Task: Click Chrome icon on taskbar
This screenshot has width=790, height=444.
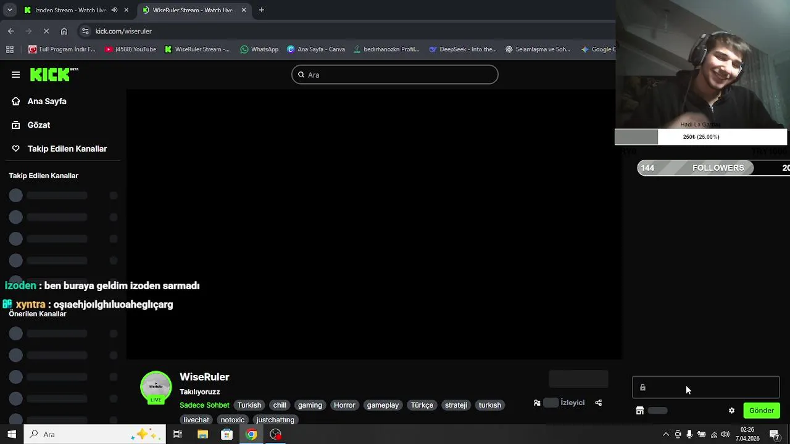Action: 251,434
